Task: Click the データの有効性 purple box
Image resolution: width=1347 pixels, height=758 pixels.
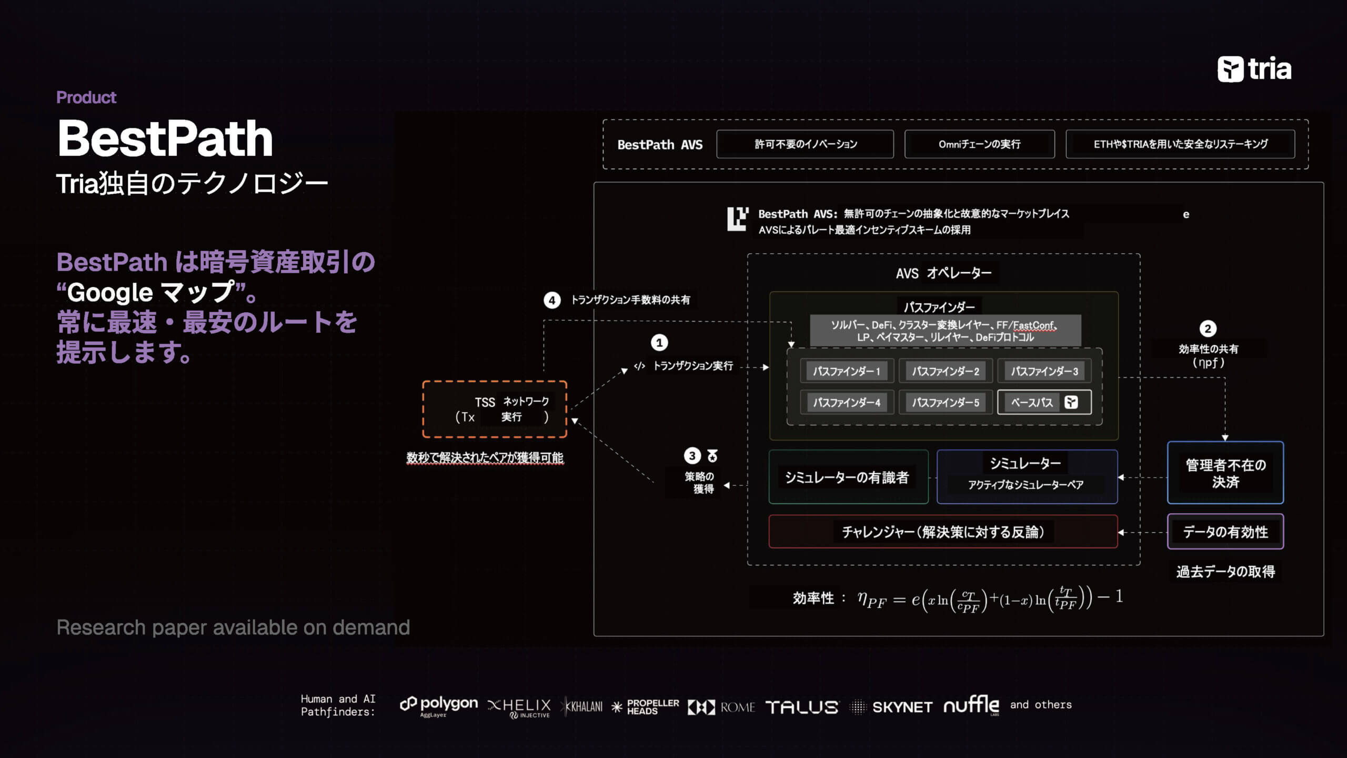Action: [x=1225, y=532]
